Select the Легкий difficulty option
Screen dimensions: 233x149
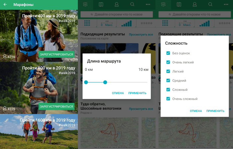[168, 71]
